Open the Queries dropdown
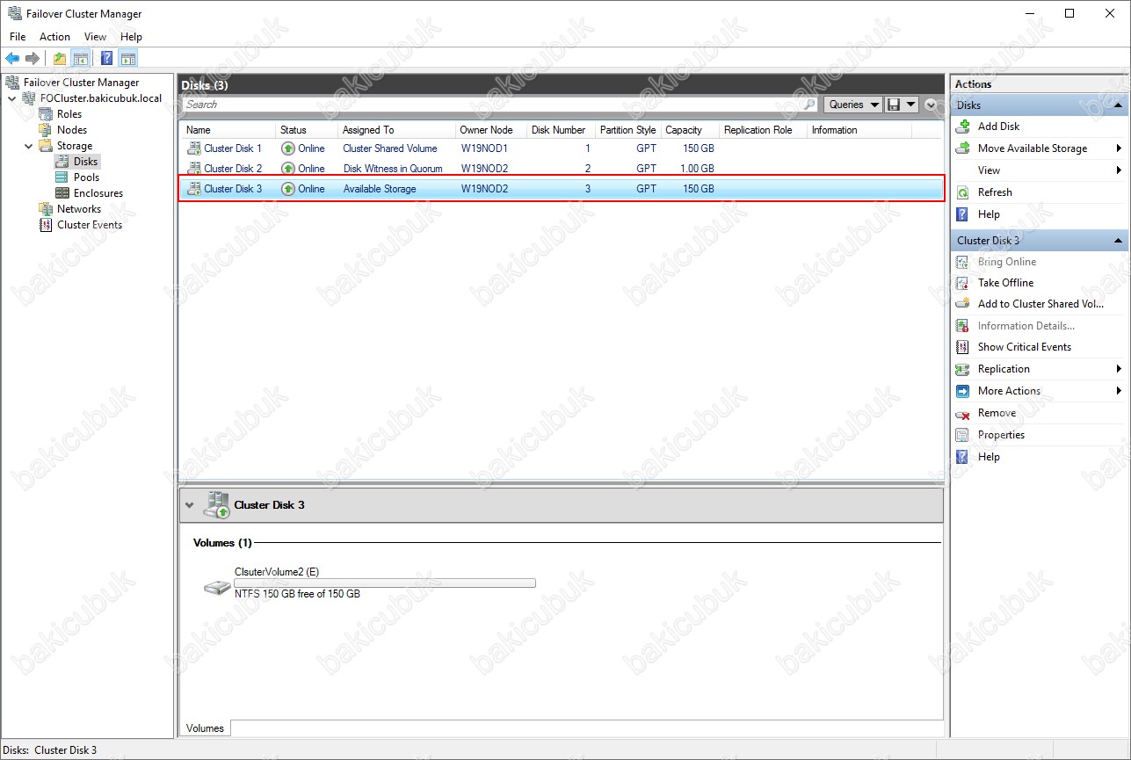This screenshot has height=760, width=1131. point(852,105)
